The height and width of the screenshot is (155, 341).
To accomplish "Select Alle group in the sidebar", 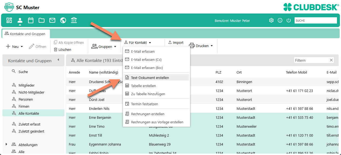I will tap(22, 152).
